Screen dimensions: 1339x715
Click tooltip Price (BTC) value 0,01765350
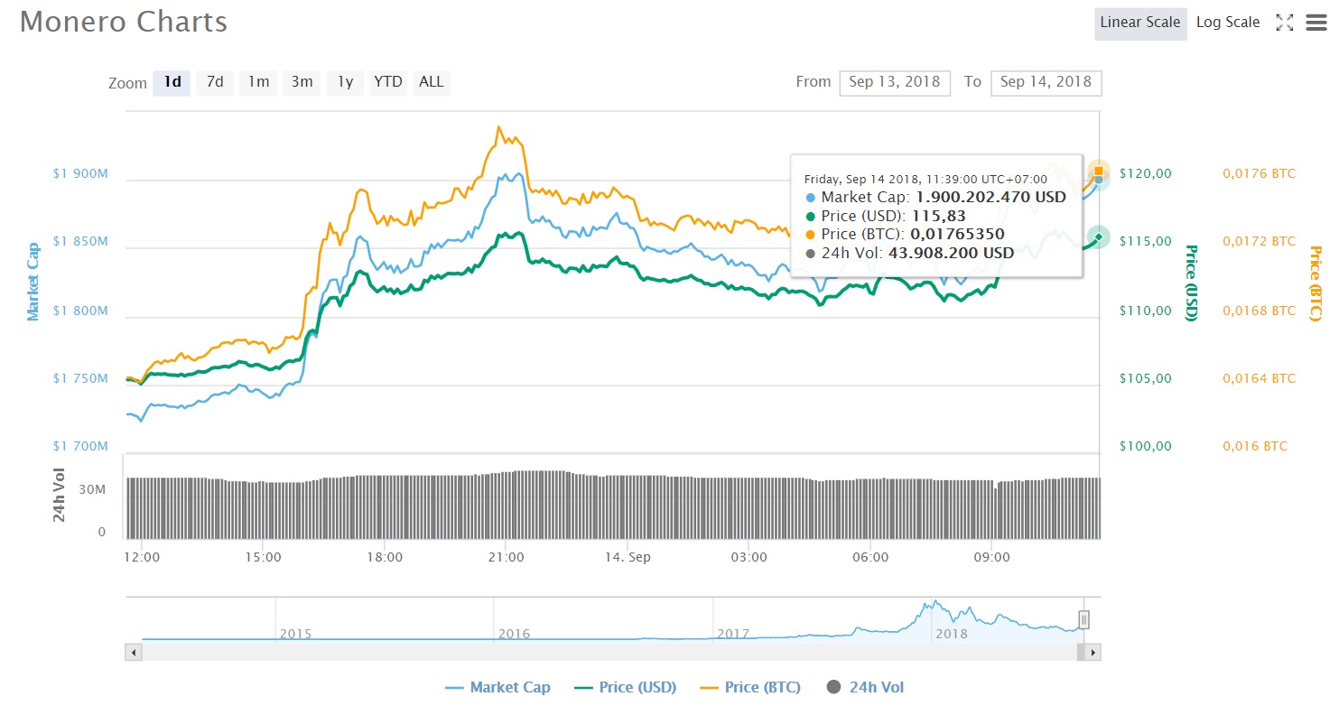[955, 234]
